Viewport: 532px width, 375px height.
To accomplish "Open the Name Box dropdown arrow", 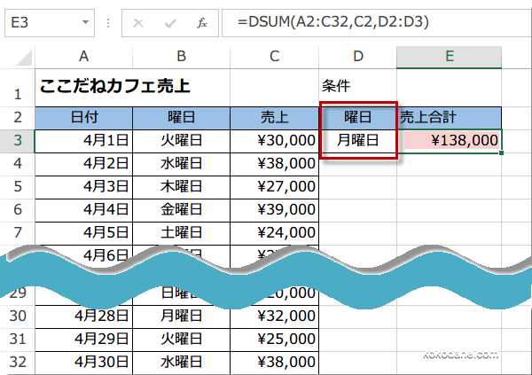I will pos(85,22).
